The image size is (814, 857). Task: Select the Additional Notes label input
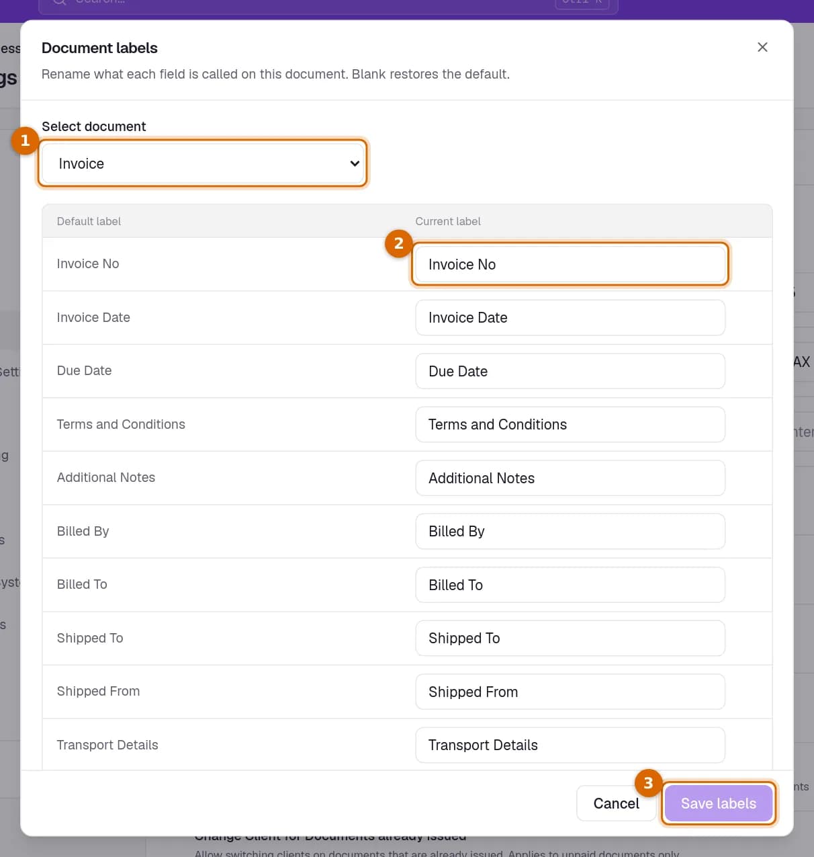coord(570,478)
